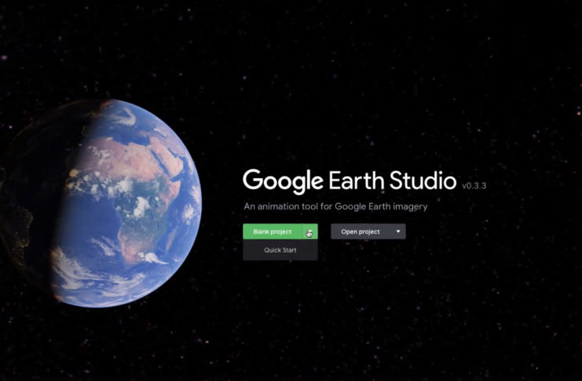Screen dimensions: 582x381
Task: Expand the Blank project dropdown arrow
Action: coord(310,231)
